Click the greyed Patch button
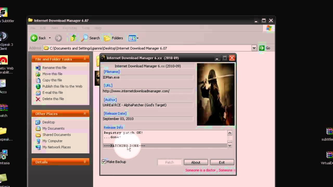333x187 pixels. tap(169, 162)
